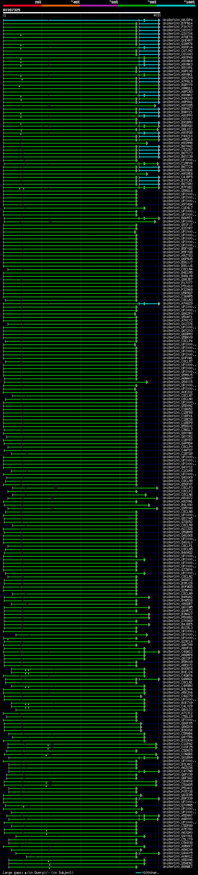The height and width of the screenshot is (875, 198).
Task: Click the white query length bar
Action: (x=82, y=13)
